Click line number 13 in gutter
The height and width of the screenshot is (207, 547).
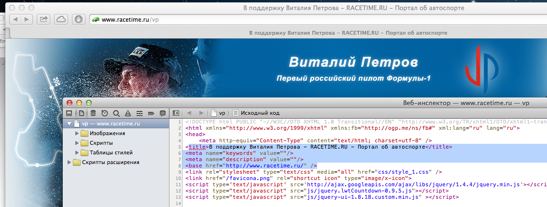coord(178,197)
